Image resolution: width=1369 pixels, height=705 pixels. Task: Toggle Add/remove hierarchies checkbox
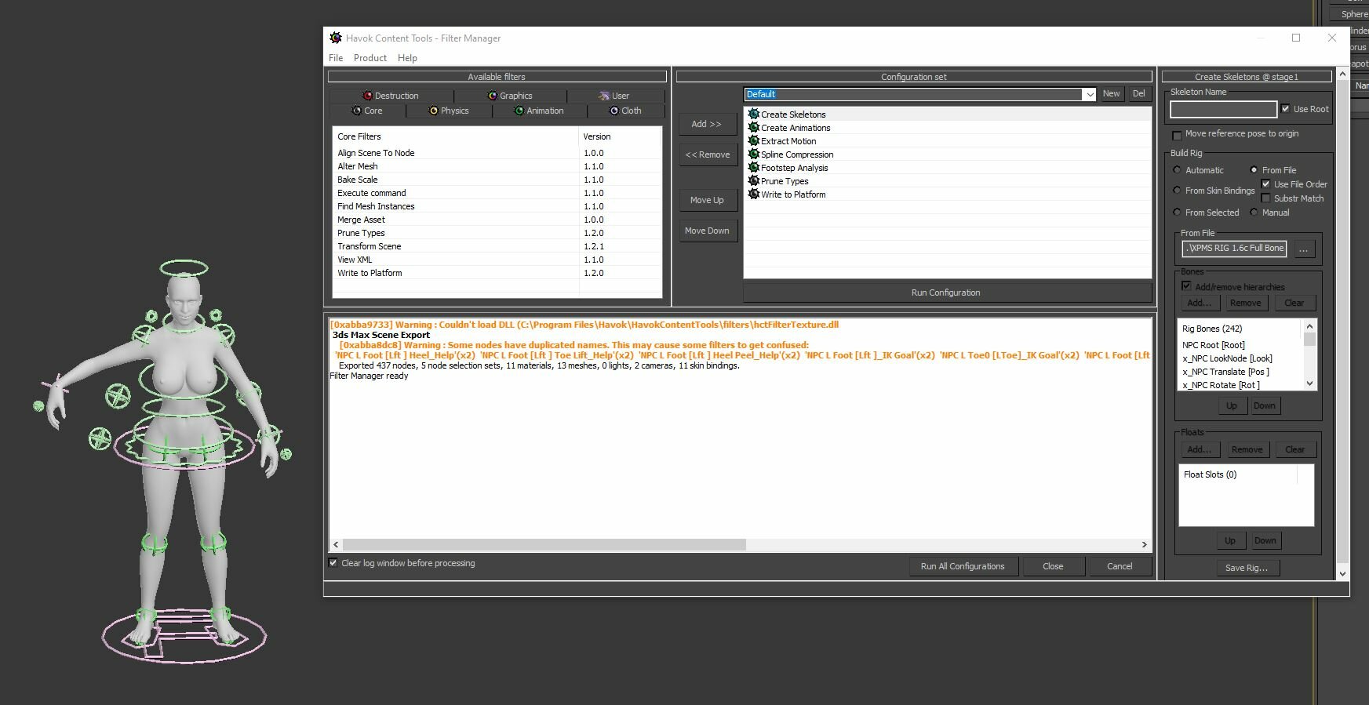point(1186,286)
